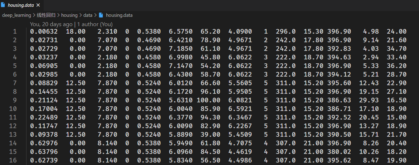The image size is (419, 165).
Task: Click line number 7 in the gutter
Action: point(15,83)
